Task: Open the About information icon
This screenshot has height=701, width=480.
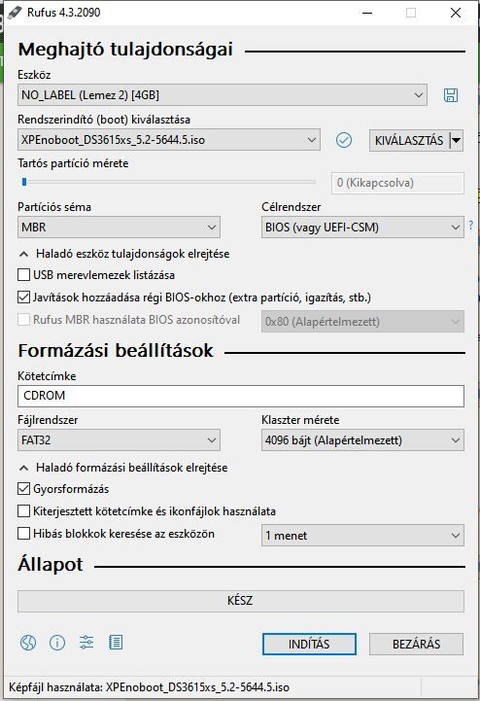Action: 57,643
